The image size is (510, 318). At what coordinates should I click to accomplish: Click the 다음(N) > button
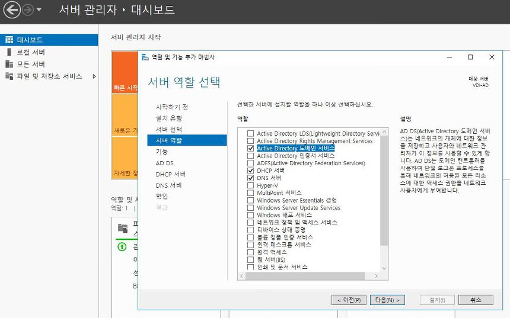[387, 300]
